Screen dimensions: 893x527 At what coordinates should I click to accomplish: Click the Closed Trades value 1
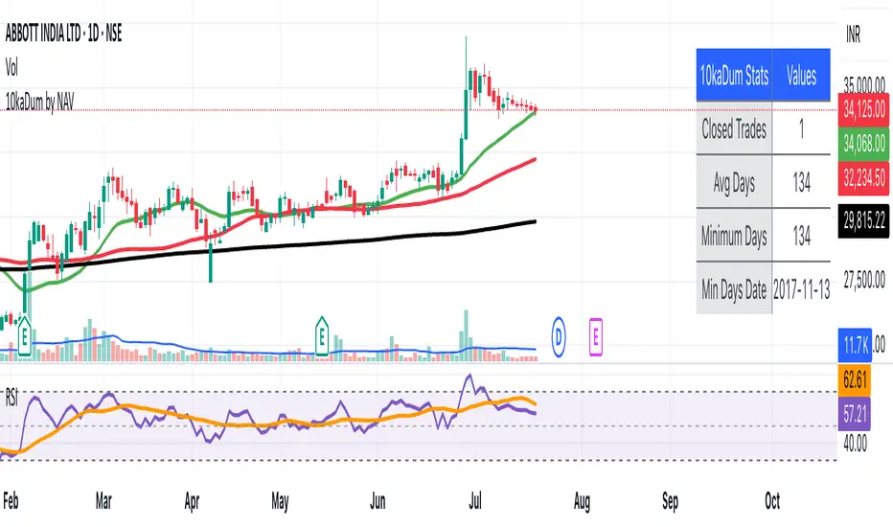[801, 128]
